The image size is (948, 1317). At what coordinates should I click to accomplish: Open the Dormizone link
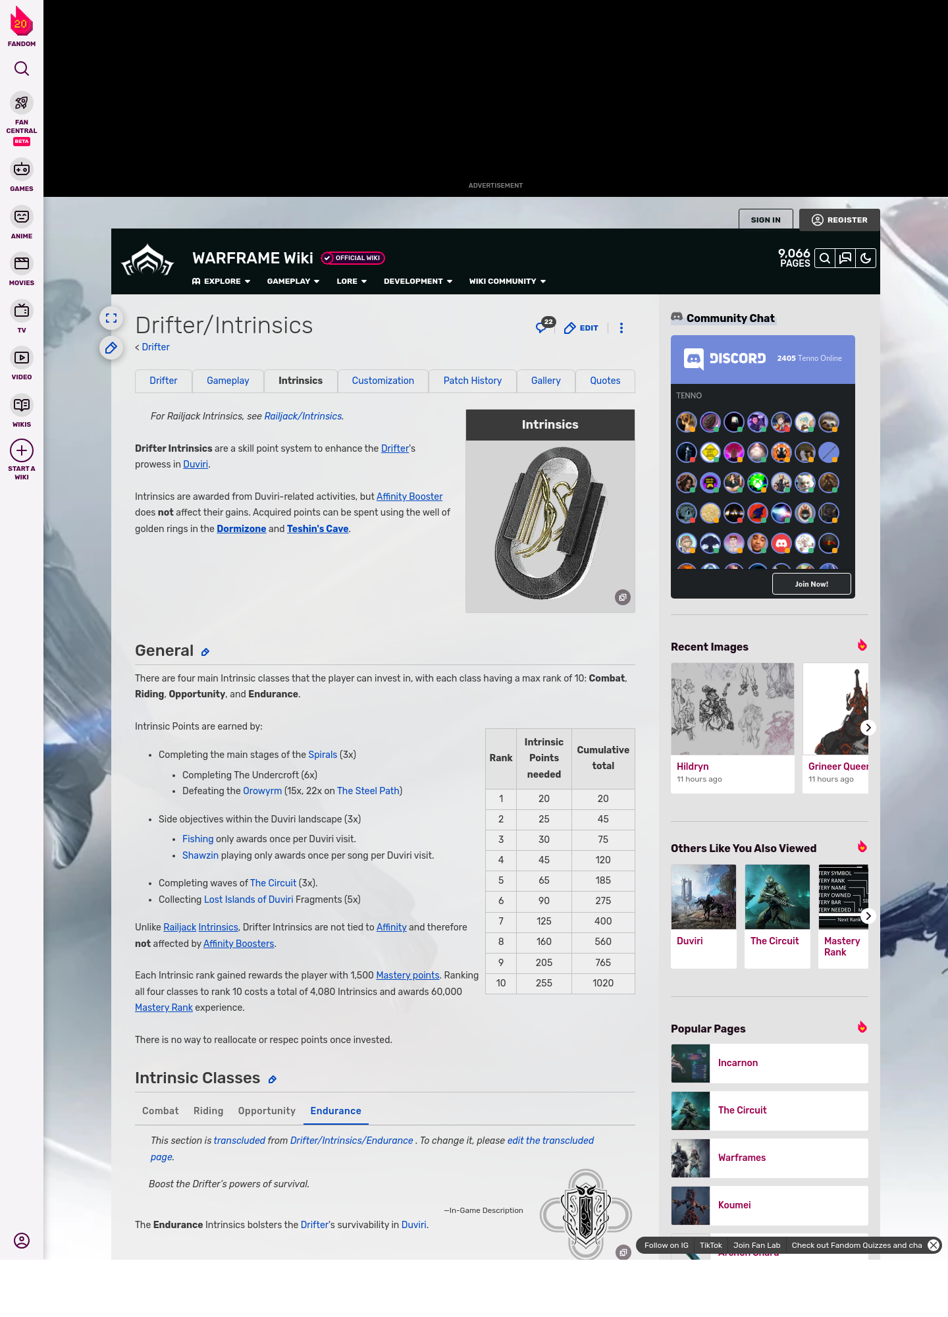tap(242, 529)
